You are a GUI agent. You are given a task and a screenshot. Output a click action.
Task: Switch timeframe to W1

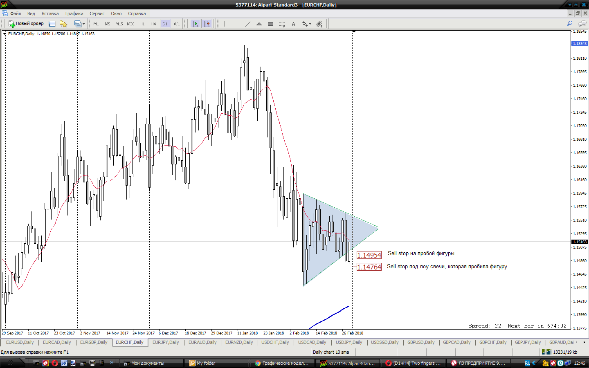[x=177, y=24]
